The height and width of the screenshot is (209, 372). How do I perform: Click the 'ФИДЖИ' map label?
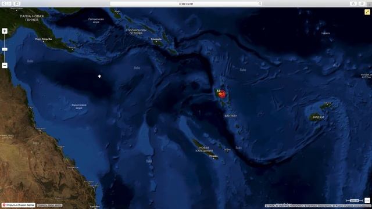click(x=318, y=117)
